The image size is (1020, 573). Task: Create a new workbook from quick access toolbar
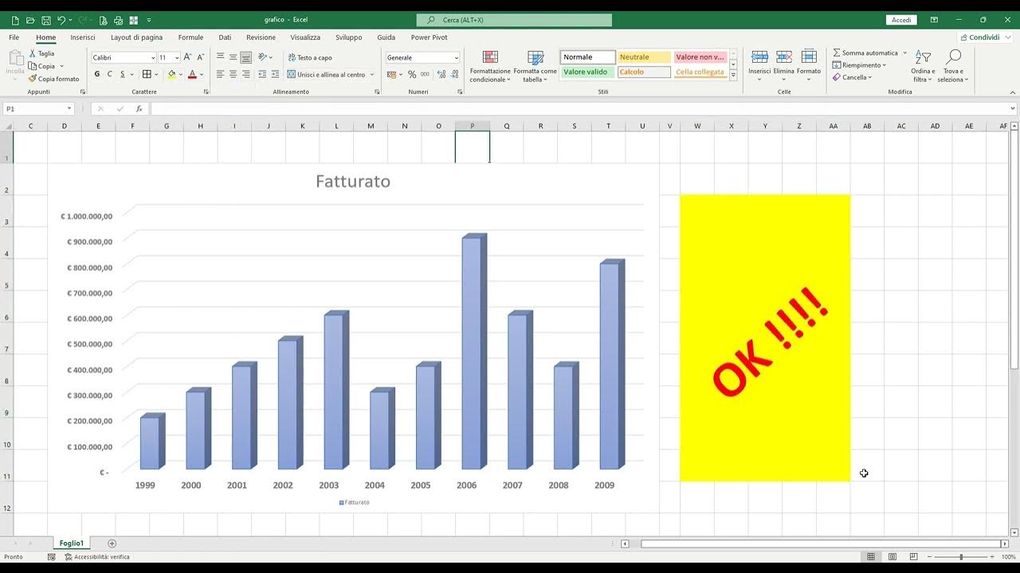pos(15,20)
